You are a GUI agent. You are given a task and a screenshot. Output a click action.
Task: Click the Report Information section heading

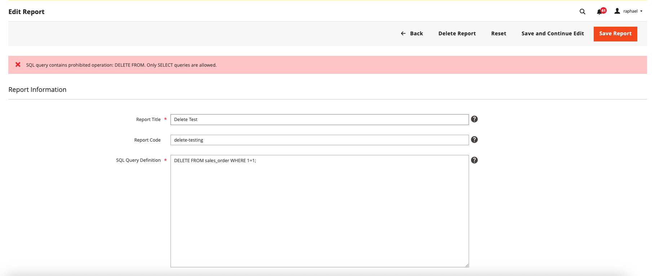37,90
